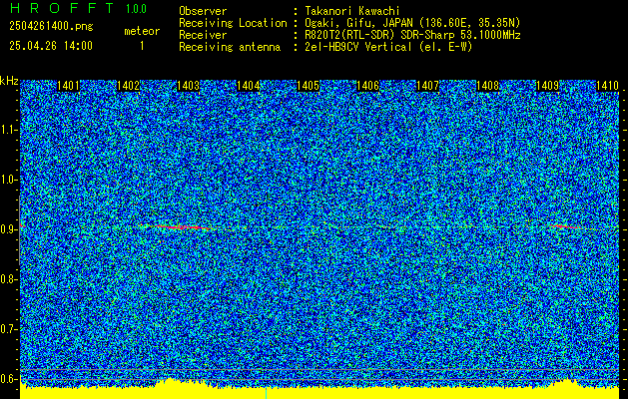Click the red meteor echo near 1409
628x399 pixels.
[565, 226]
